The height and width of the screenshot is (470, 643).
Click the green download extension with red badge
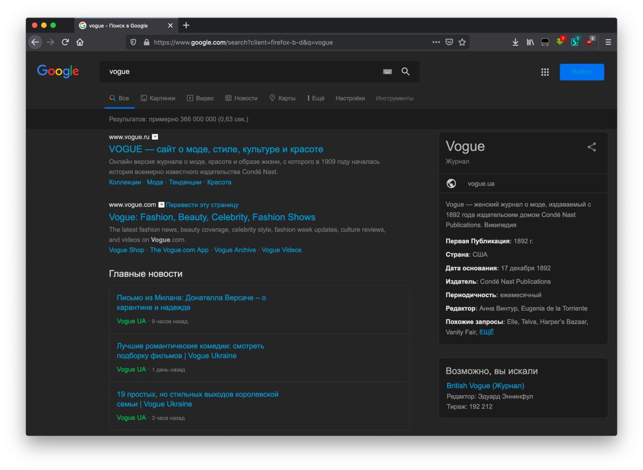pos(560,42)
